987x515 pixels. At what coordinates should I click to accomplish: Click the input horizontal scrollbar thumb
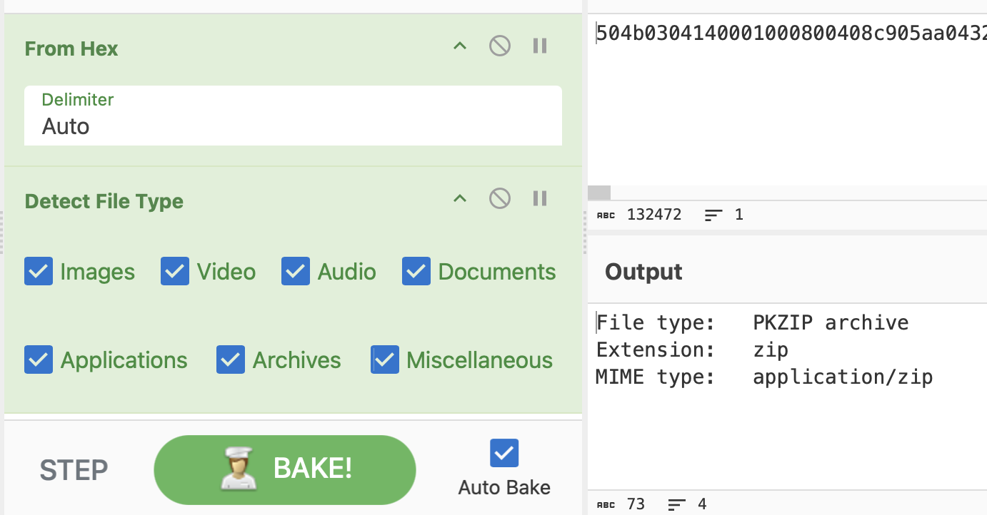coord(599,193)
